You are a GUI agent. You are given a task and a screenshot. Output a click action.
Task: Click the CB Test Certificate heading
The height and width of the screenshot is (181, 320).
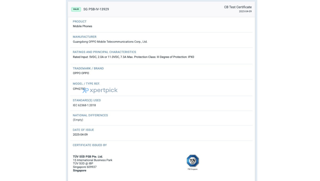click(x=238, y=7)
